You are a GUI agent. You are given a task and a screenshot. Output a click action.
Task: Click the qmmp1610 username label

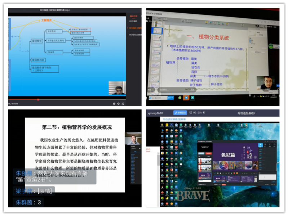pyautogui.click(x=155, y=113)
